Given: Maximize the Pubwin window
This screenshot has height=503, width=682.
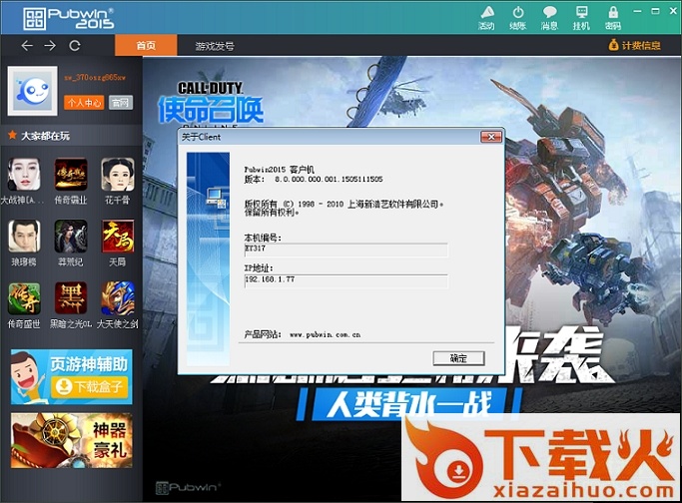Looking at the screenshot, I should click(655, 11).
